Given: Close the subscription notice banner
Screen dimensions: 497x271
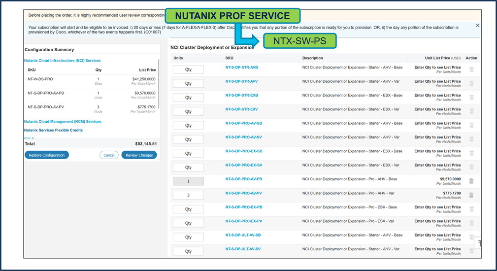Looking at the screenshot, I should (x=477, y=25).
